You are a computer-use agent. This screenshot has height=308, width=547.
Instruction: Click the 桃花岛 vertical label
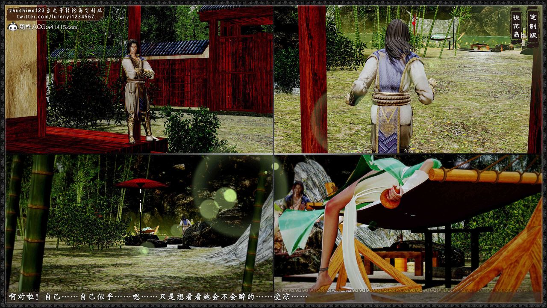coord(516,25)
